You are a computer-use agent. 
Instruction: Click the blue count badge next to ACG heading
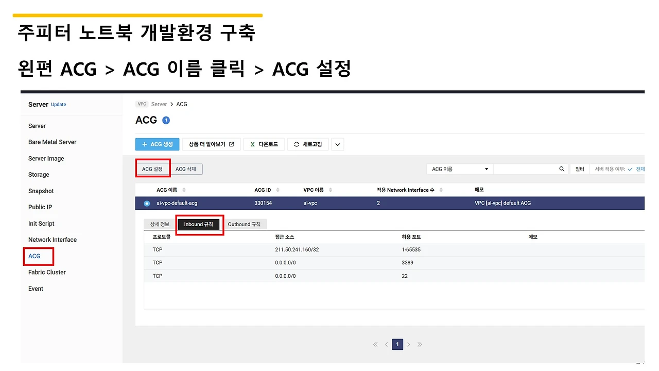tap(165, 119)
